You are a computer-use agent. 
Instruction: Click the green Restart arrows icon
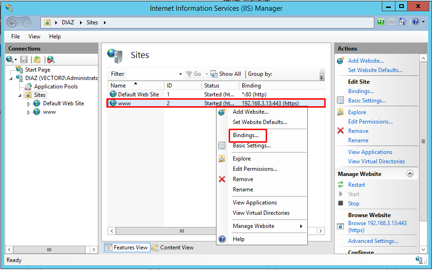[x=341, y=184]
